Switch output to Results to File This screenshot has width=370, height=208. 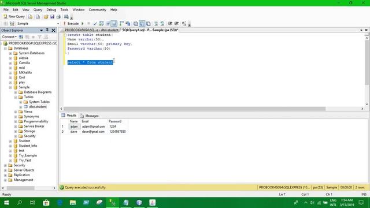click(x=148, y=24)
